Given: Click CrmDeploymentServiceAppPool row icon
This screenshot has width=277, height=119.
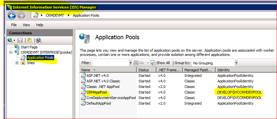Looking at the screenshot, I should tap(83, 98).
